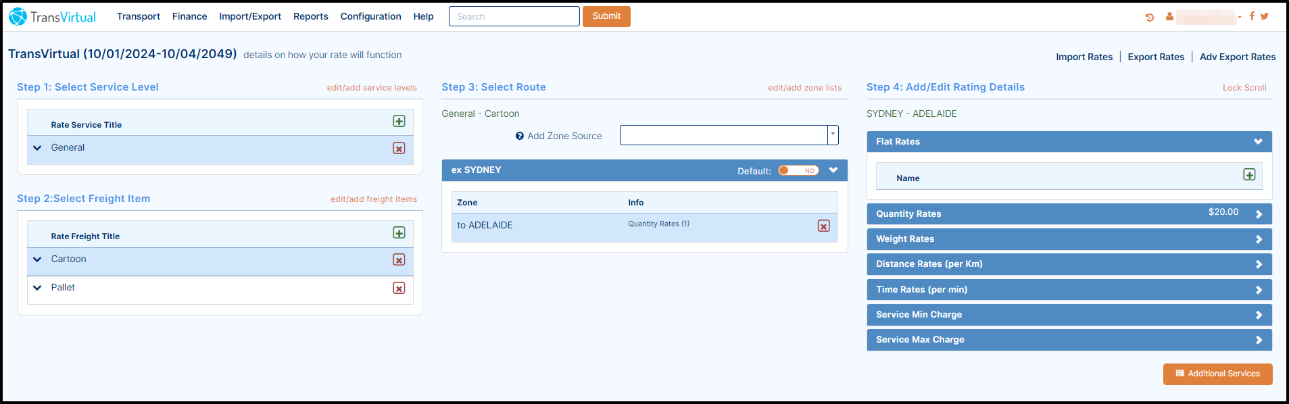This screenshot has height=404, width=1289.
Task: Open the Reports menu
Action: click(x=311, y=16)
